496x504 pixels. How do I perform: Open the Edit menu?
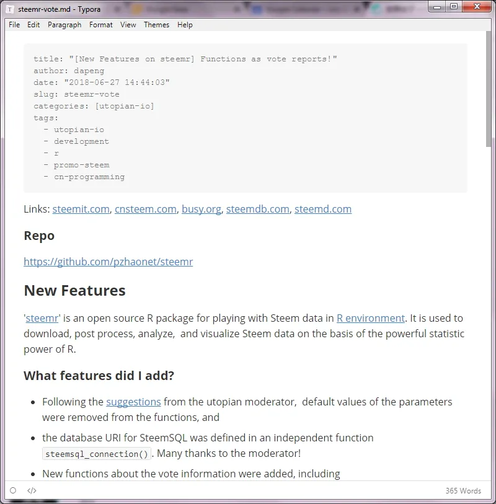coord(33,25)
